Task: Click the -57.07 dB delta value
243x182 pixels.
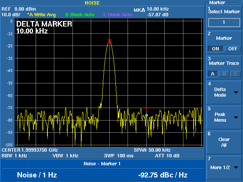Action: [158, 15]
